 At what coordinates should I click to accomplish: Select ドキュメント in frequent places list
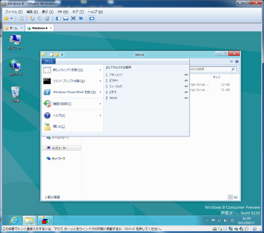point(116,75)
